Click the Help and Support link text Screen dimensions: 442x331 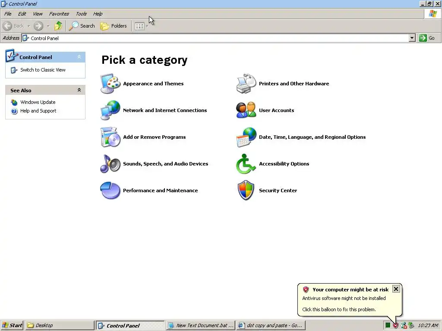[38, 111]
